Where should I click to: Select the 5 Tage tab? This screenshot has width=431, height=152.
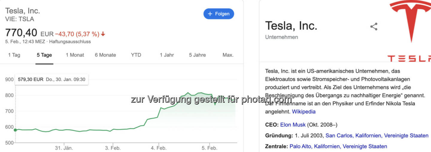44,55
